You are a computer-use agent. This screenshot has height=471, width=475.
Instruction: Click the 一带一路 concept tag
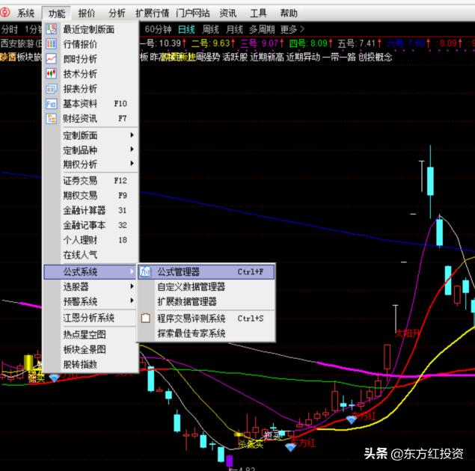(x=339, y=57)
